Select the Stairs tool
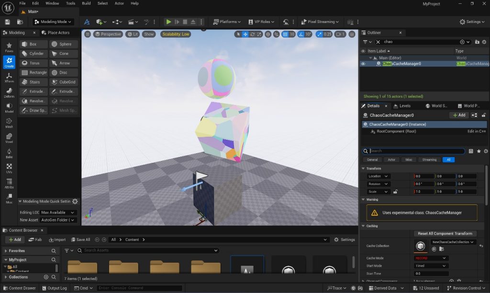The height and width of the screenshot is (293, 490). (x=33, y=82)
